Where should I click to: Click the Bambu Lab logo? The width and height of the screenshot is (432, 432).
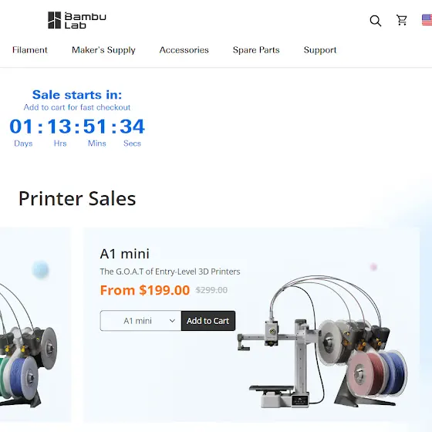77,20
